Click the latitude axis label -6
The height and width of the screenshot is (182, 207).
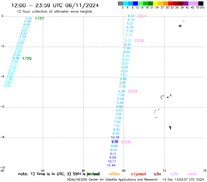click(x=2, y=106)
